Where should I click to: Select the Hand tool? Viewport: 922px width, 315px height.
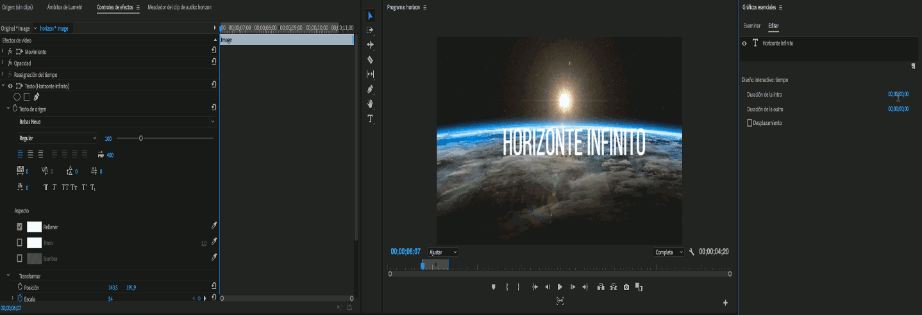pos(370,104)
